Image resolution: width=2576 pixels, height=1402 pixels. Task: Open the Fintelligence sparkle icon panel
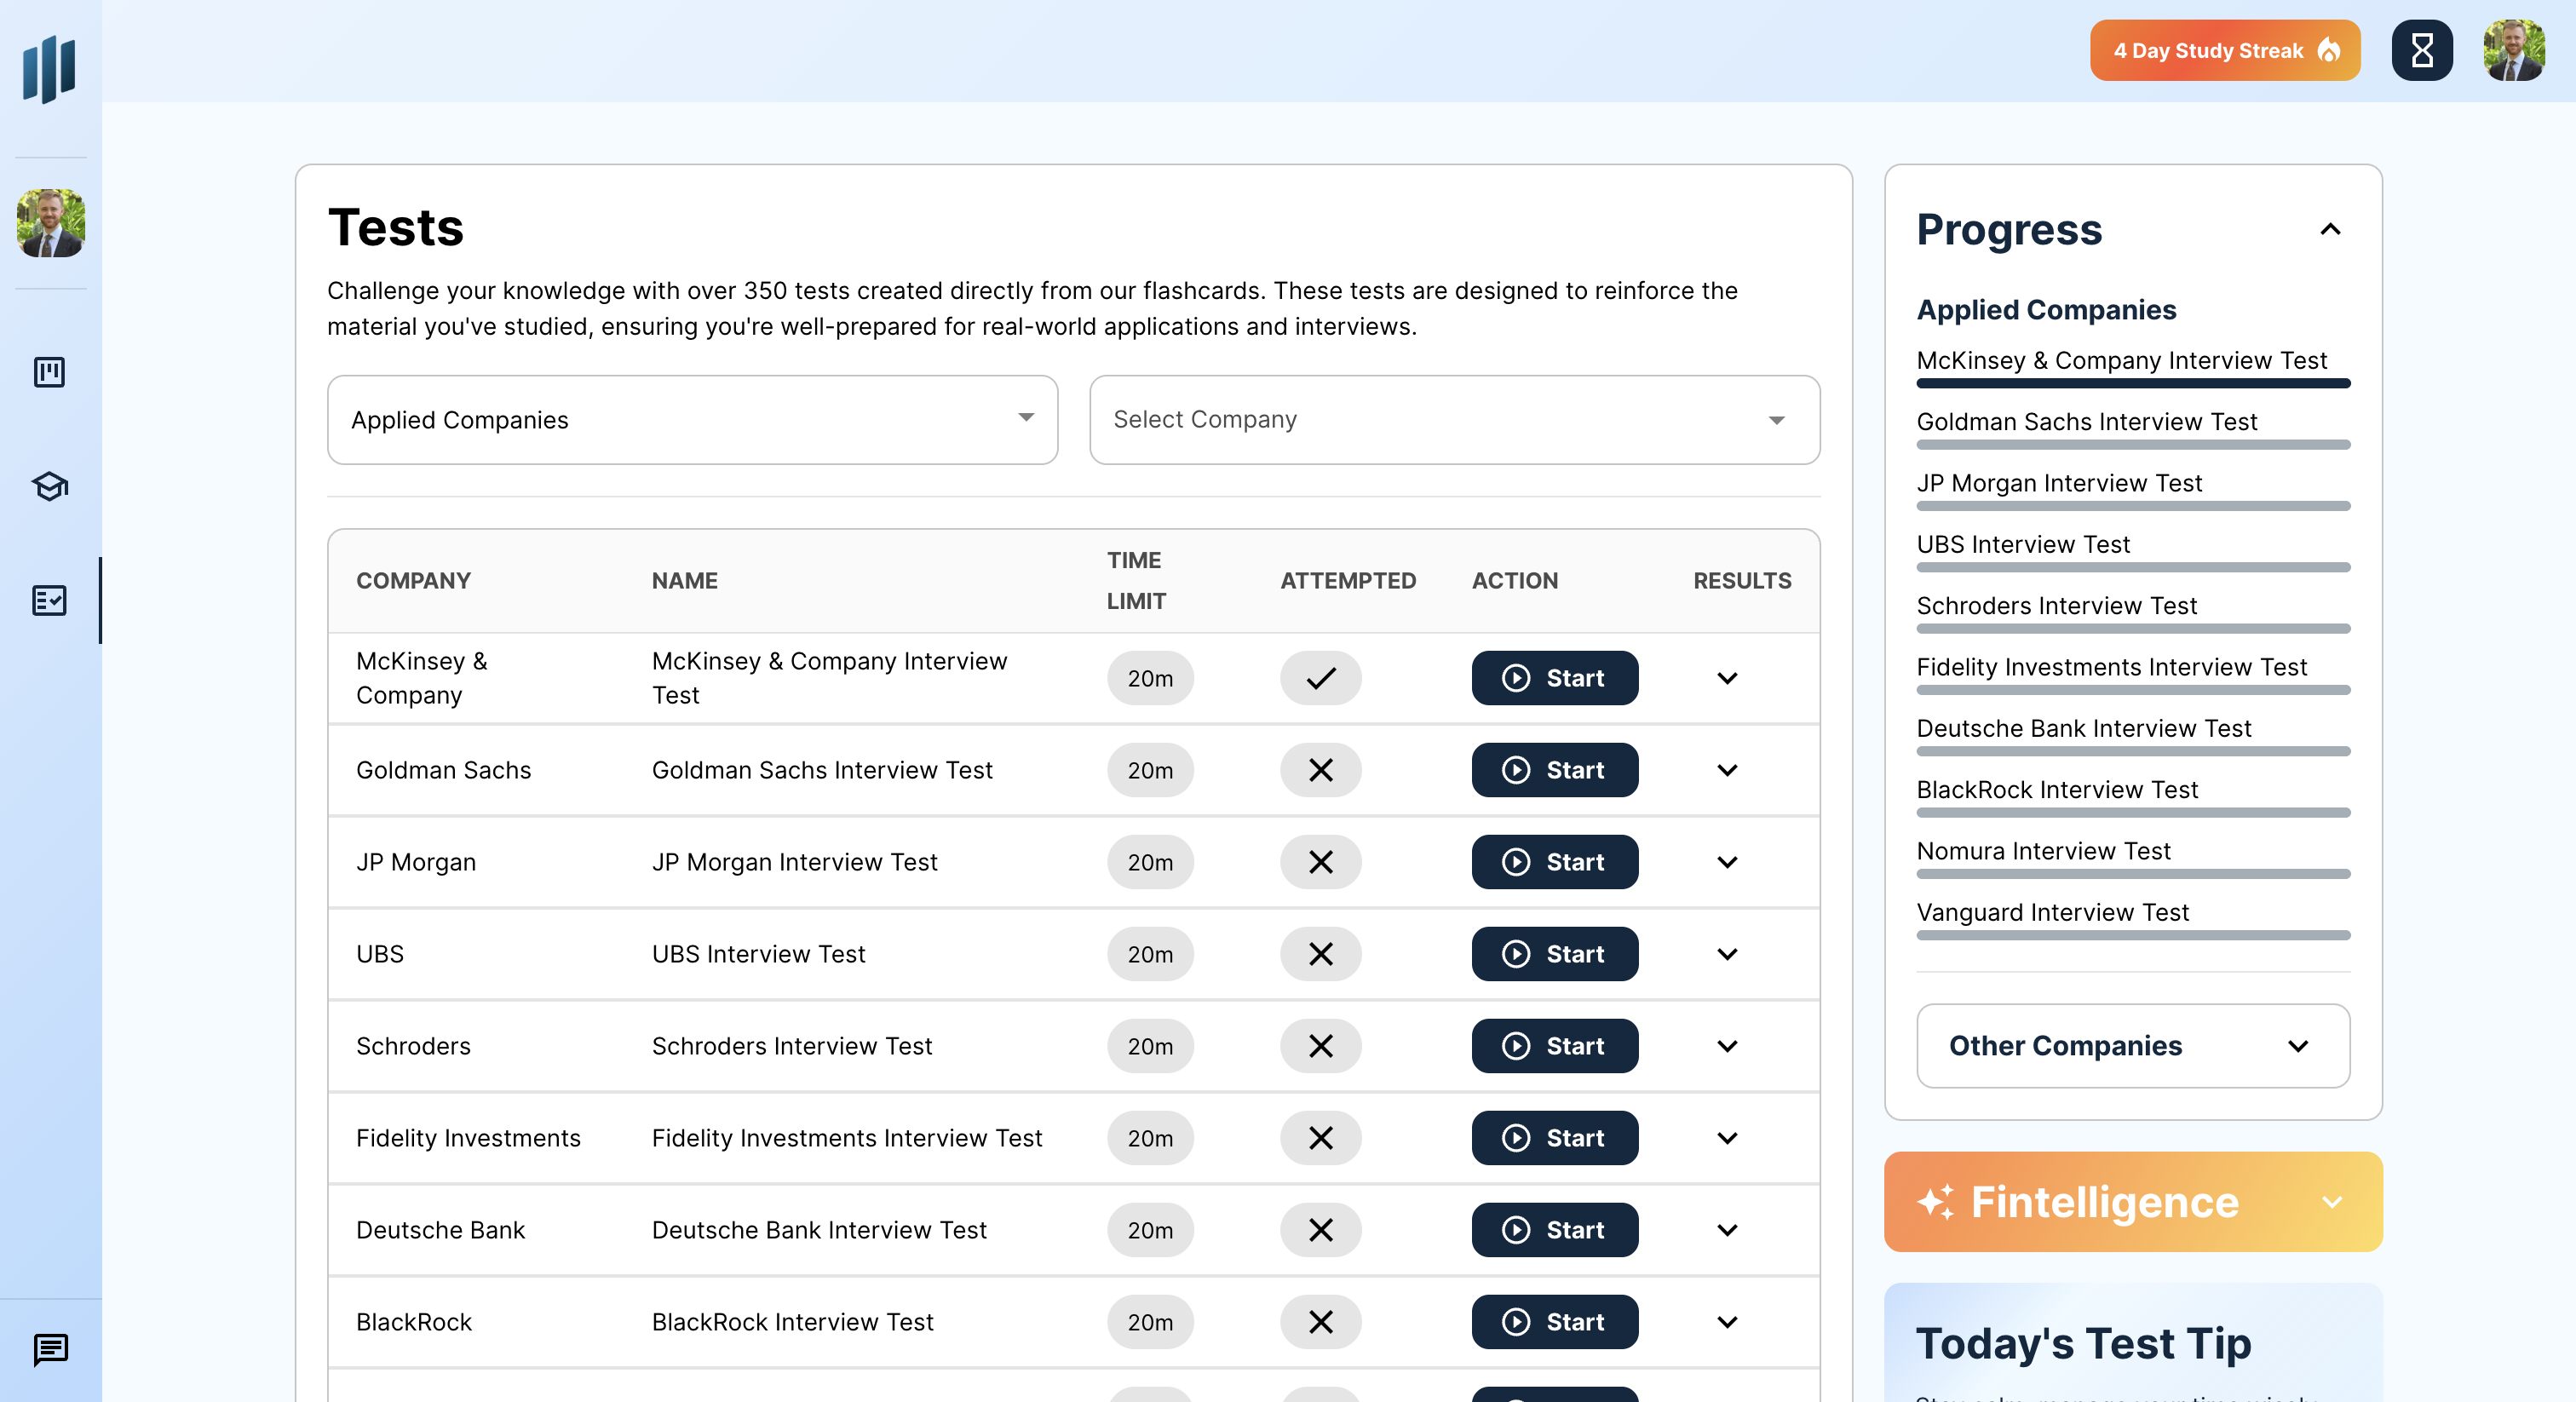click(1937, 1202)
